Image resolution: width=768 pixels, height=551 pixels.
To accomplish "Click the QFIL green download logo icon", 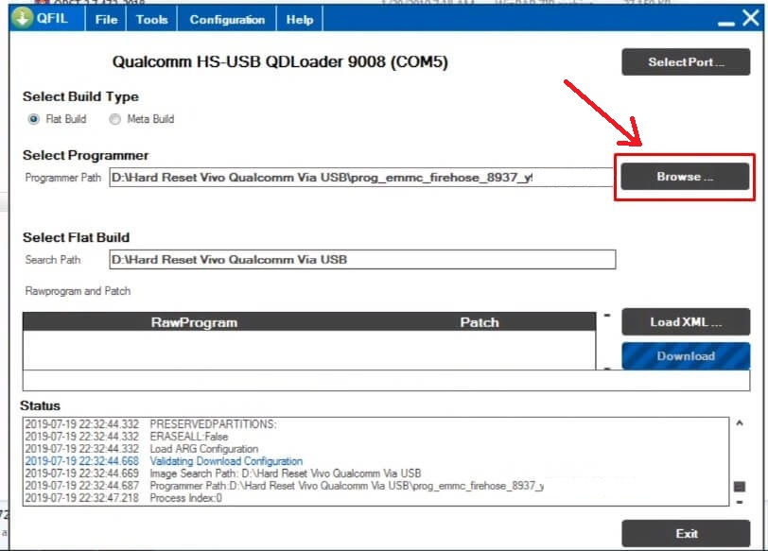I will click(22, 18).
